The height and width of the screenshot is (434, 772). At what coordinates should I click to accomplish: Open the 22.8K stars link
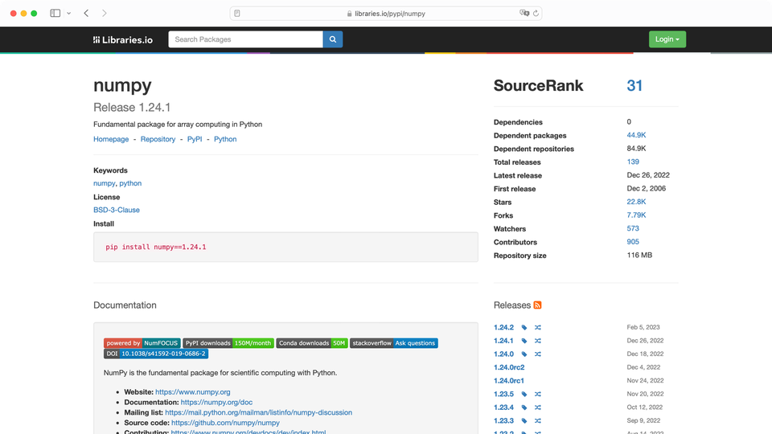[x=636, y=202]
